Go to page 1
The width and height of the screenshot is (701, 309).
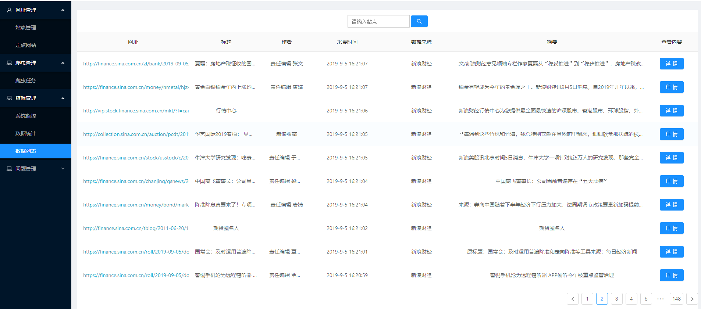pos(587,299)
